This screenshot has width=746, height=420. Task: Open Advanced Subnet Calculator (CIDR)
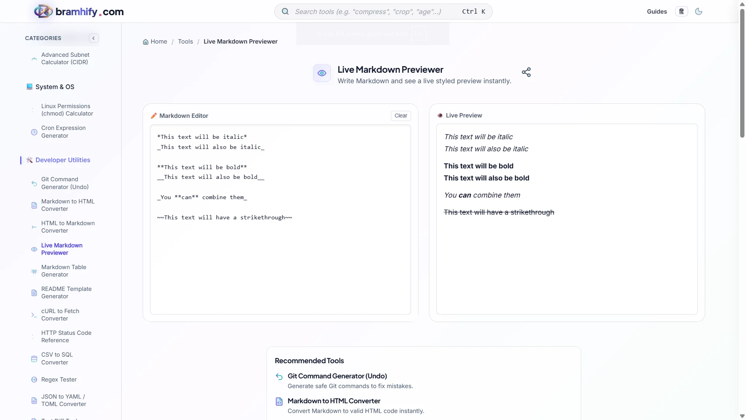click(65, 59)
